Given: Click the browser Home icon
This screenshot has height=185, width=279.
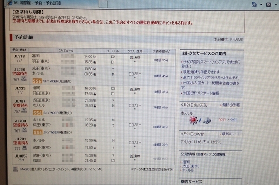Looking at the screenshot, I should (254, 5).
